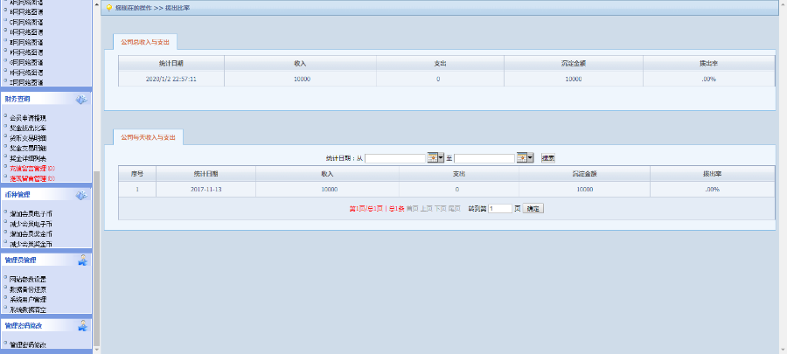Click the 2017-11-13 date cell in the daily table
The height and width of the screenshot is (354, 787).
pyautogui.click(x=205, y=190)
